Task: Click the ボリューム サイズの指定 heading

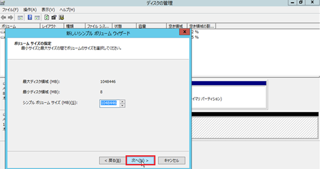Action: tap(33, 43)
